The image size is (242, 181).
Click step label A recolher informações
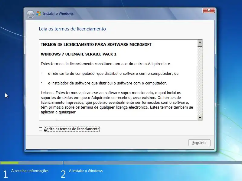pyautogui.click(x=30, y=171)
